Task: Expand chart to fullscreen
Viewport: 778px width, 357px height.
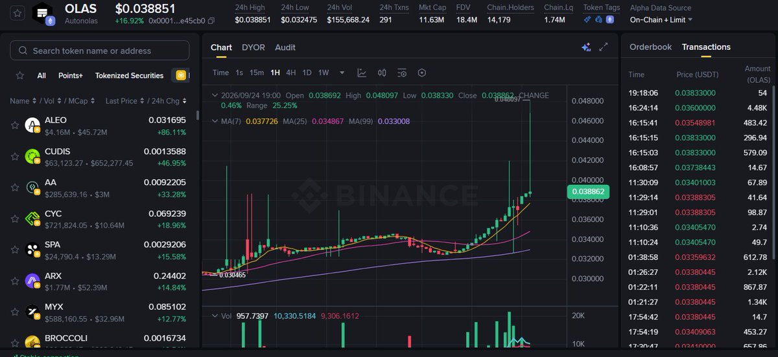Action: point(604,47)
